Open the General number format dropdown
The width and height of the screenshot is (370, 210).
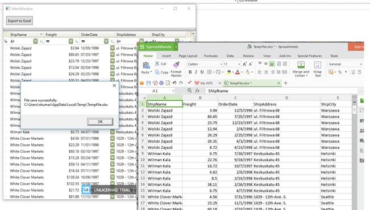pyautogui.click(x=360, y=64)
